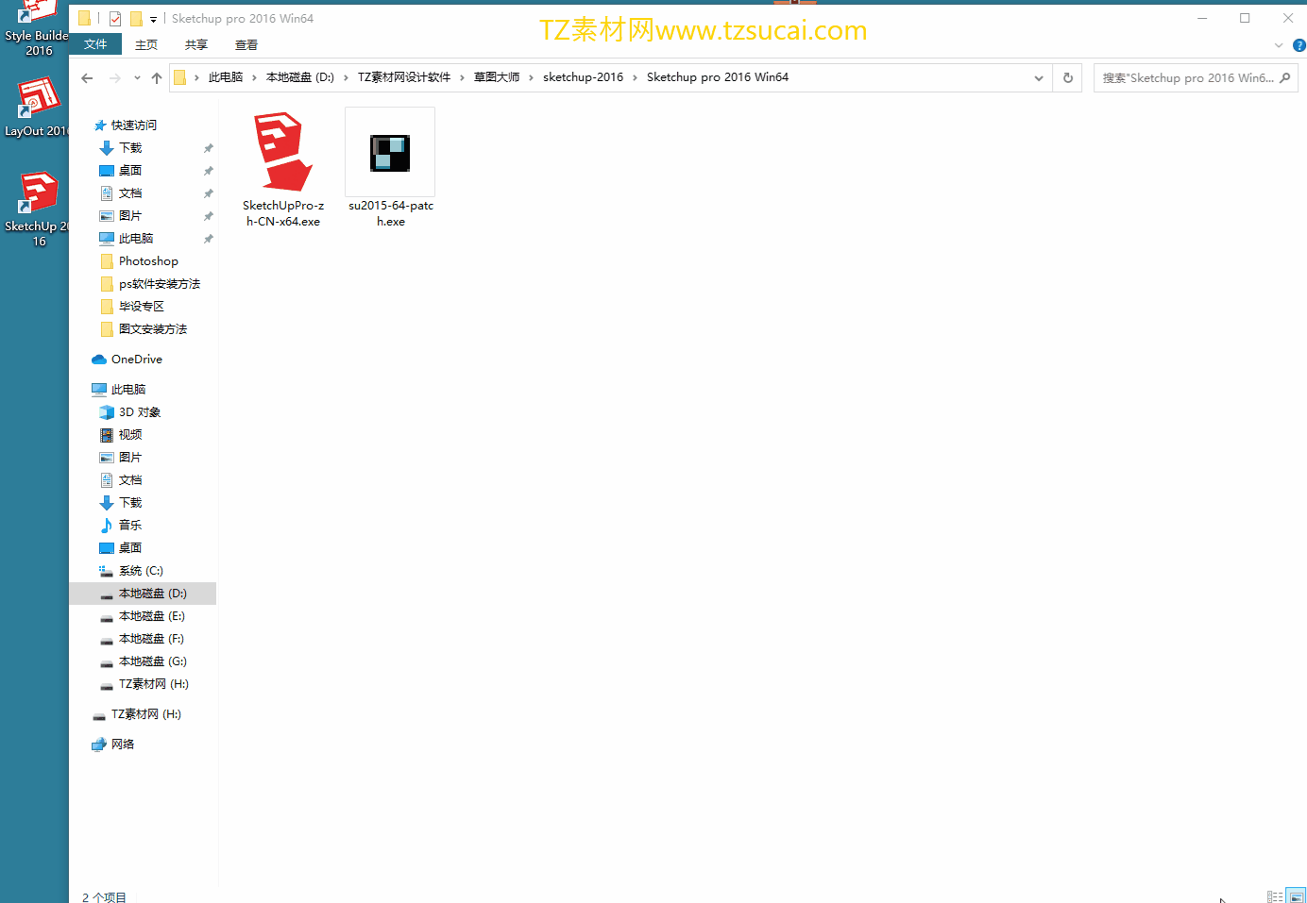Click the 音乐 note icon in sidebar
Image resolution: width=1307 pixels, height=903 pixels.
[107, 526]
